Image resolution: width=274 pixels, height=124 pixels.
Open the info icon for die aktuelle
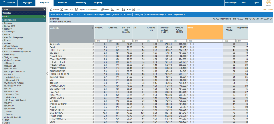tap(93, 44)
